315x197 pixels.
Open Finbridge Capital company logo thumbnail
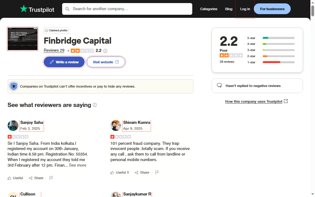pos(22,39)
